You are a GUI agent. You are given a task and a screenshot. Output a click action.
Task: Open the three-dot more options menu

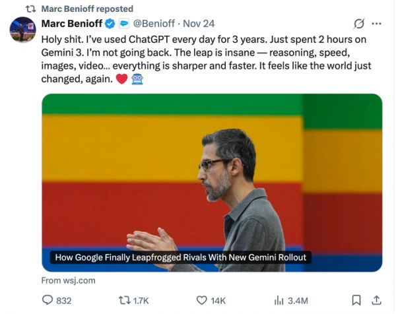pos(377,24)
